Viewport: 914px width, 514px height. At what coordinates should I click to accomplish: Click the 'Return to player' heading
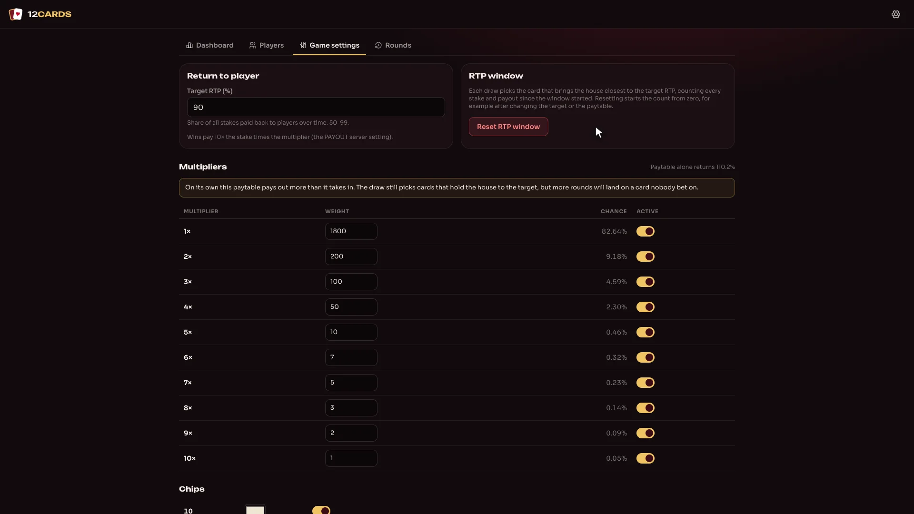coord(223,76)
